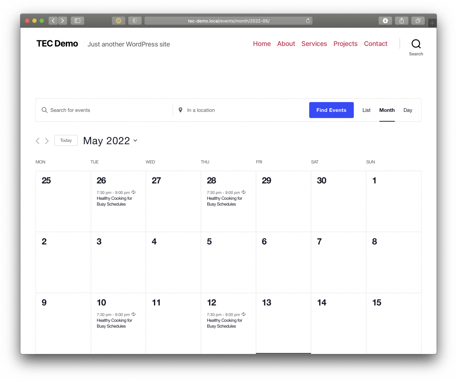Image resolution: width=457 pixels, height=381 pixels.
Task: Click the search magnifier icon in site header
Action: (x=416, y=44)
